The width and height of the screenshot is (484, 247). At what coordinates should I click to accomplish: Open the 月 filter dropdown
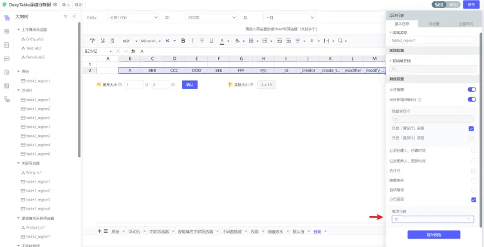pyautogui.click(x=289, y=17)
